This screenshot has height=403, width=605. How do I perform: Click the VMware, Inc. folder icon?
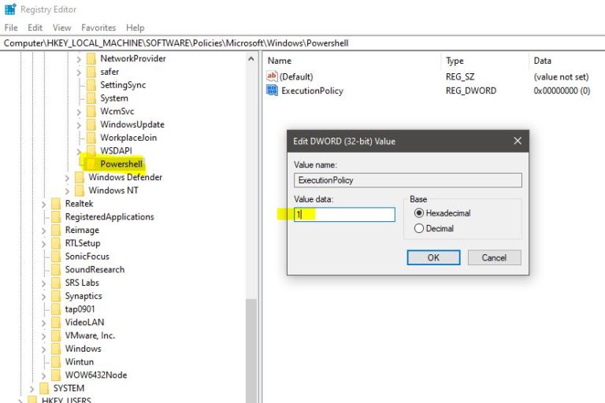56,335
